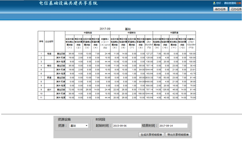The width and height of the screenshot is (242, 151).
Task: Click the 130.00 cell in row 3
Action: point(149,62)
